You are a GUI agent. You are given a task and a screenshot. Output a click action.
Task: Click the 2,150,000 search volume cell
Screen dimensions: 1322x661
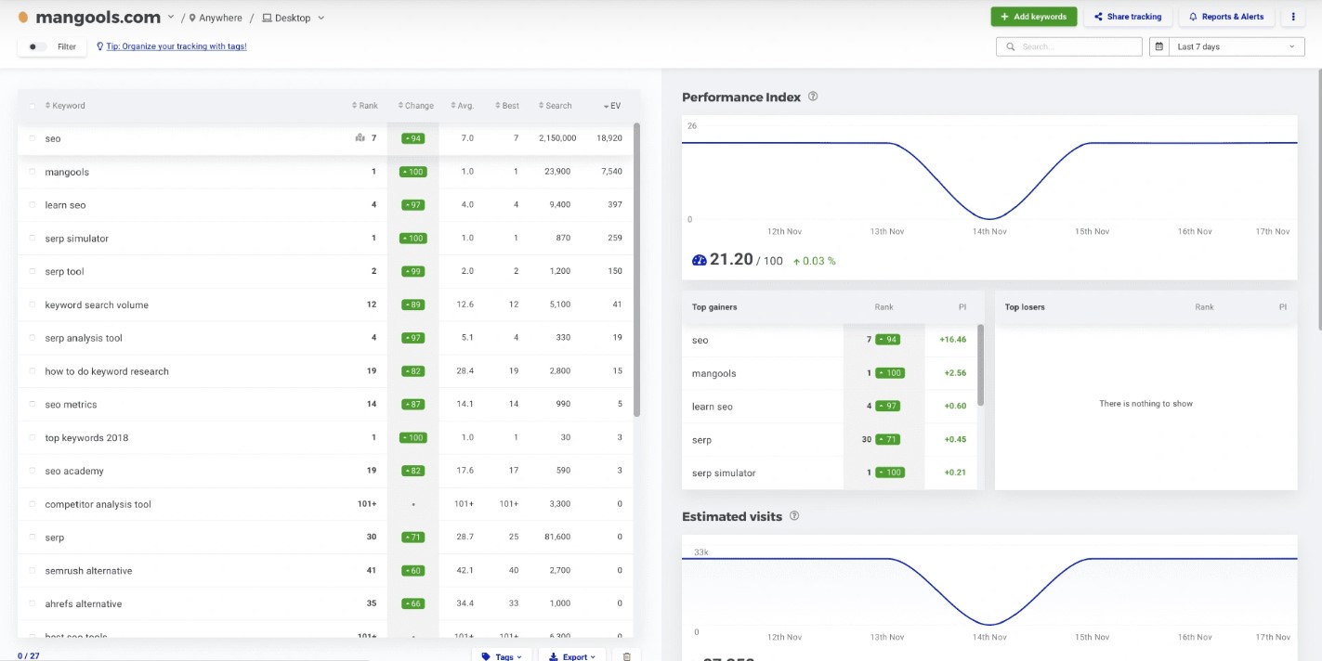click(557, 138)
